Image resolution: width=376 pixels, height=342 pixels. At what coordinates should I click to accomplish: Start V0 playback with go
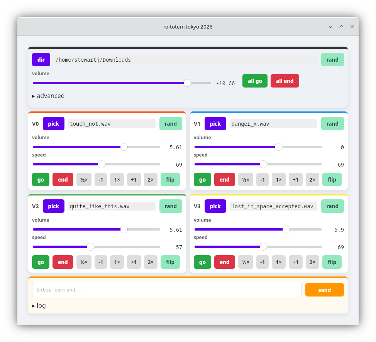[41, 180]
